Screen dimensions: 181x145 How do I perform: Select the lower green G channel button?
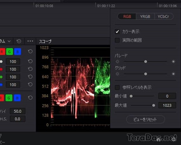point(9,98)
